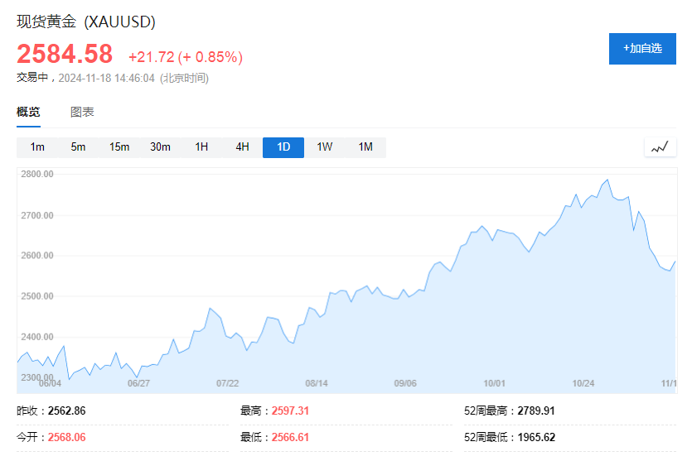Select the 15m timeframe
This screenshot has height=461, width=692.
119,147
